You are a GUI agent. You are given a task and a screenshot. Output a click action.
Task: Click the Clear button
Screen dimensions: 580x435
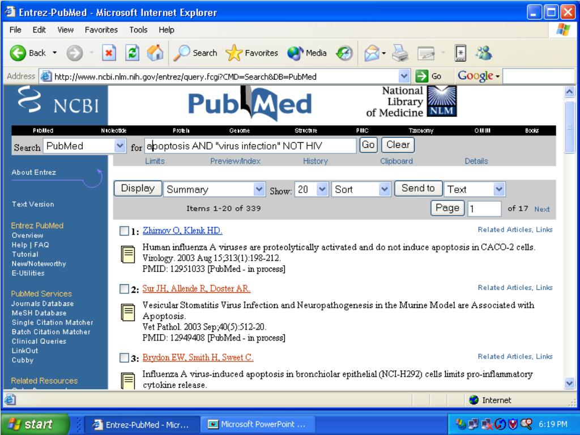point(398,144)
